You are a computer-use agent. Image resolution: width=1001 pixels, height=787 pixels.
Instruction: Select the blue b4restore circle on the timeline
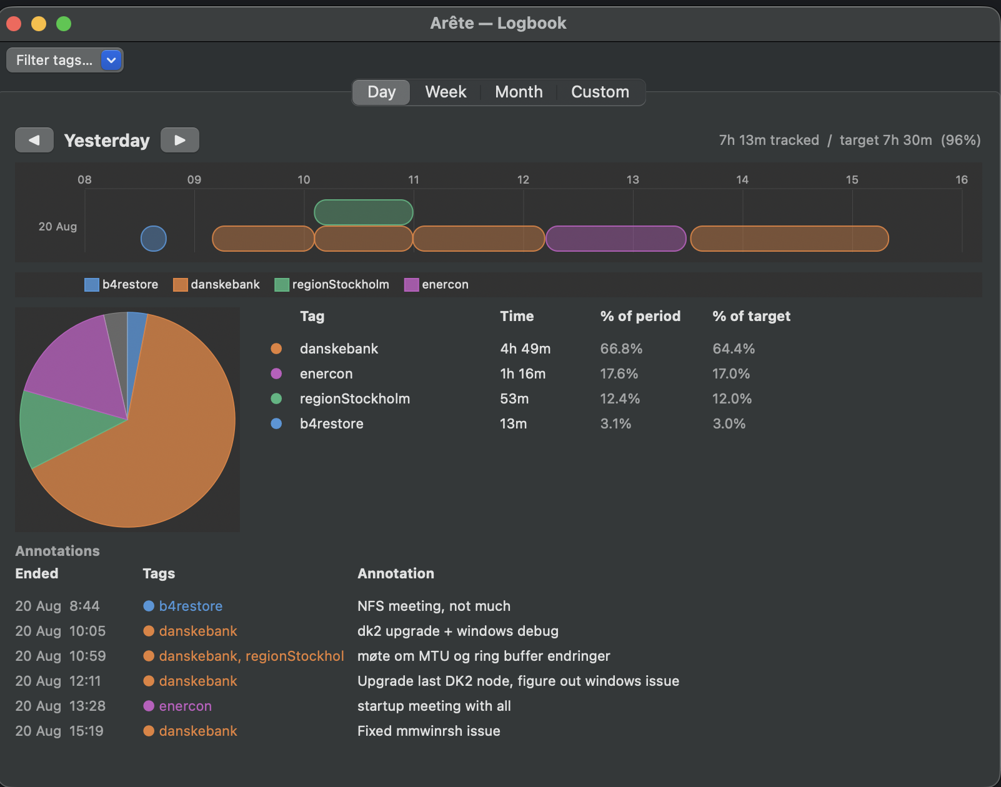point(154,239)
